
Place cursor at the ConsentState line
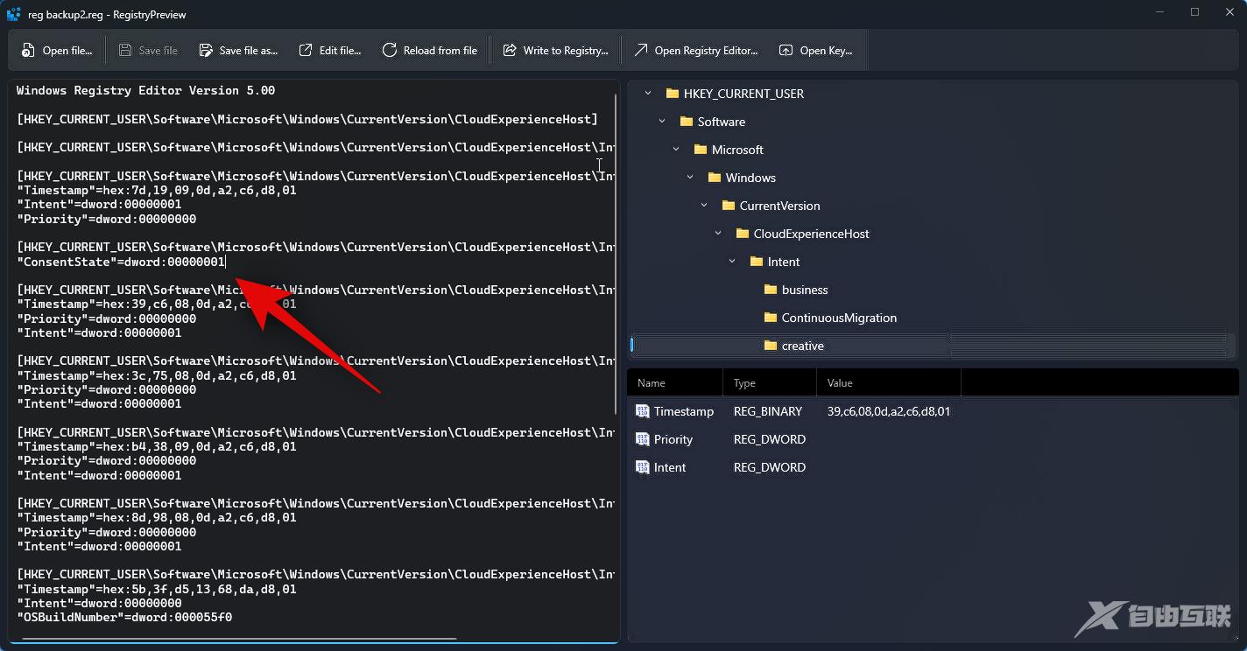(x=121, y=262)
